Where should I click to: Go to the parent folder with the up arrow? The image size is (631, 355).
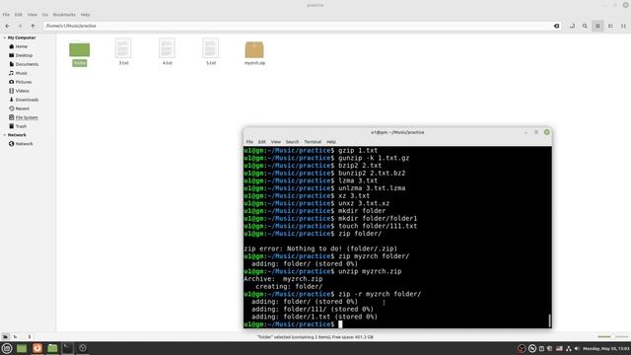33,26
